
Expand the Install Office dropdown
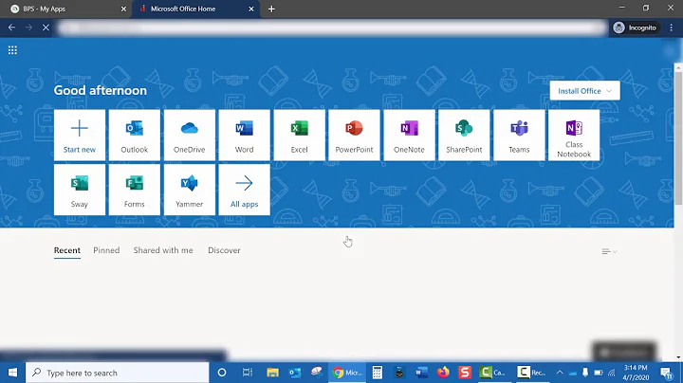[x=584, y=90]
